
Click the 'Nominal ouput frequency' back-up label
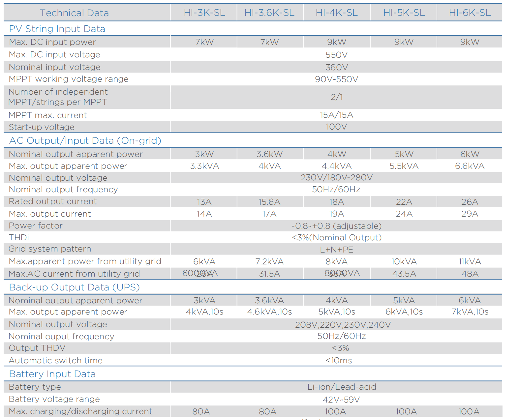(61, 336)
